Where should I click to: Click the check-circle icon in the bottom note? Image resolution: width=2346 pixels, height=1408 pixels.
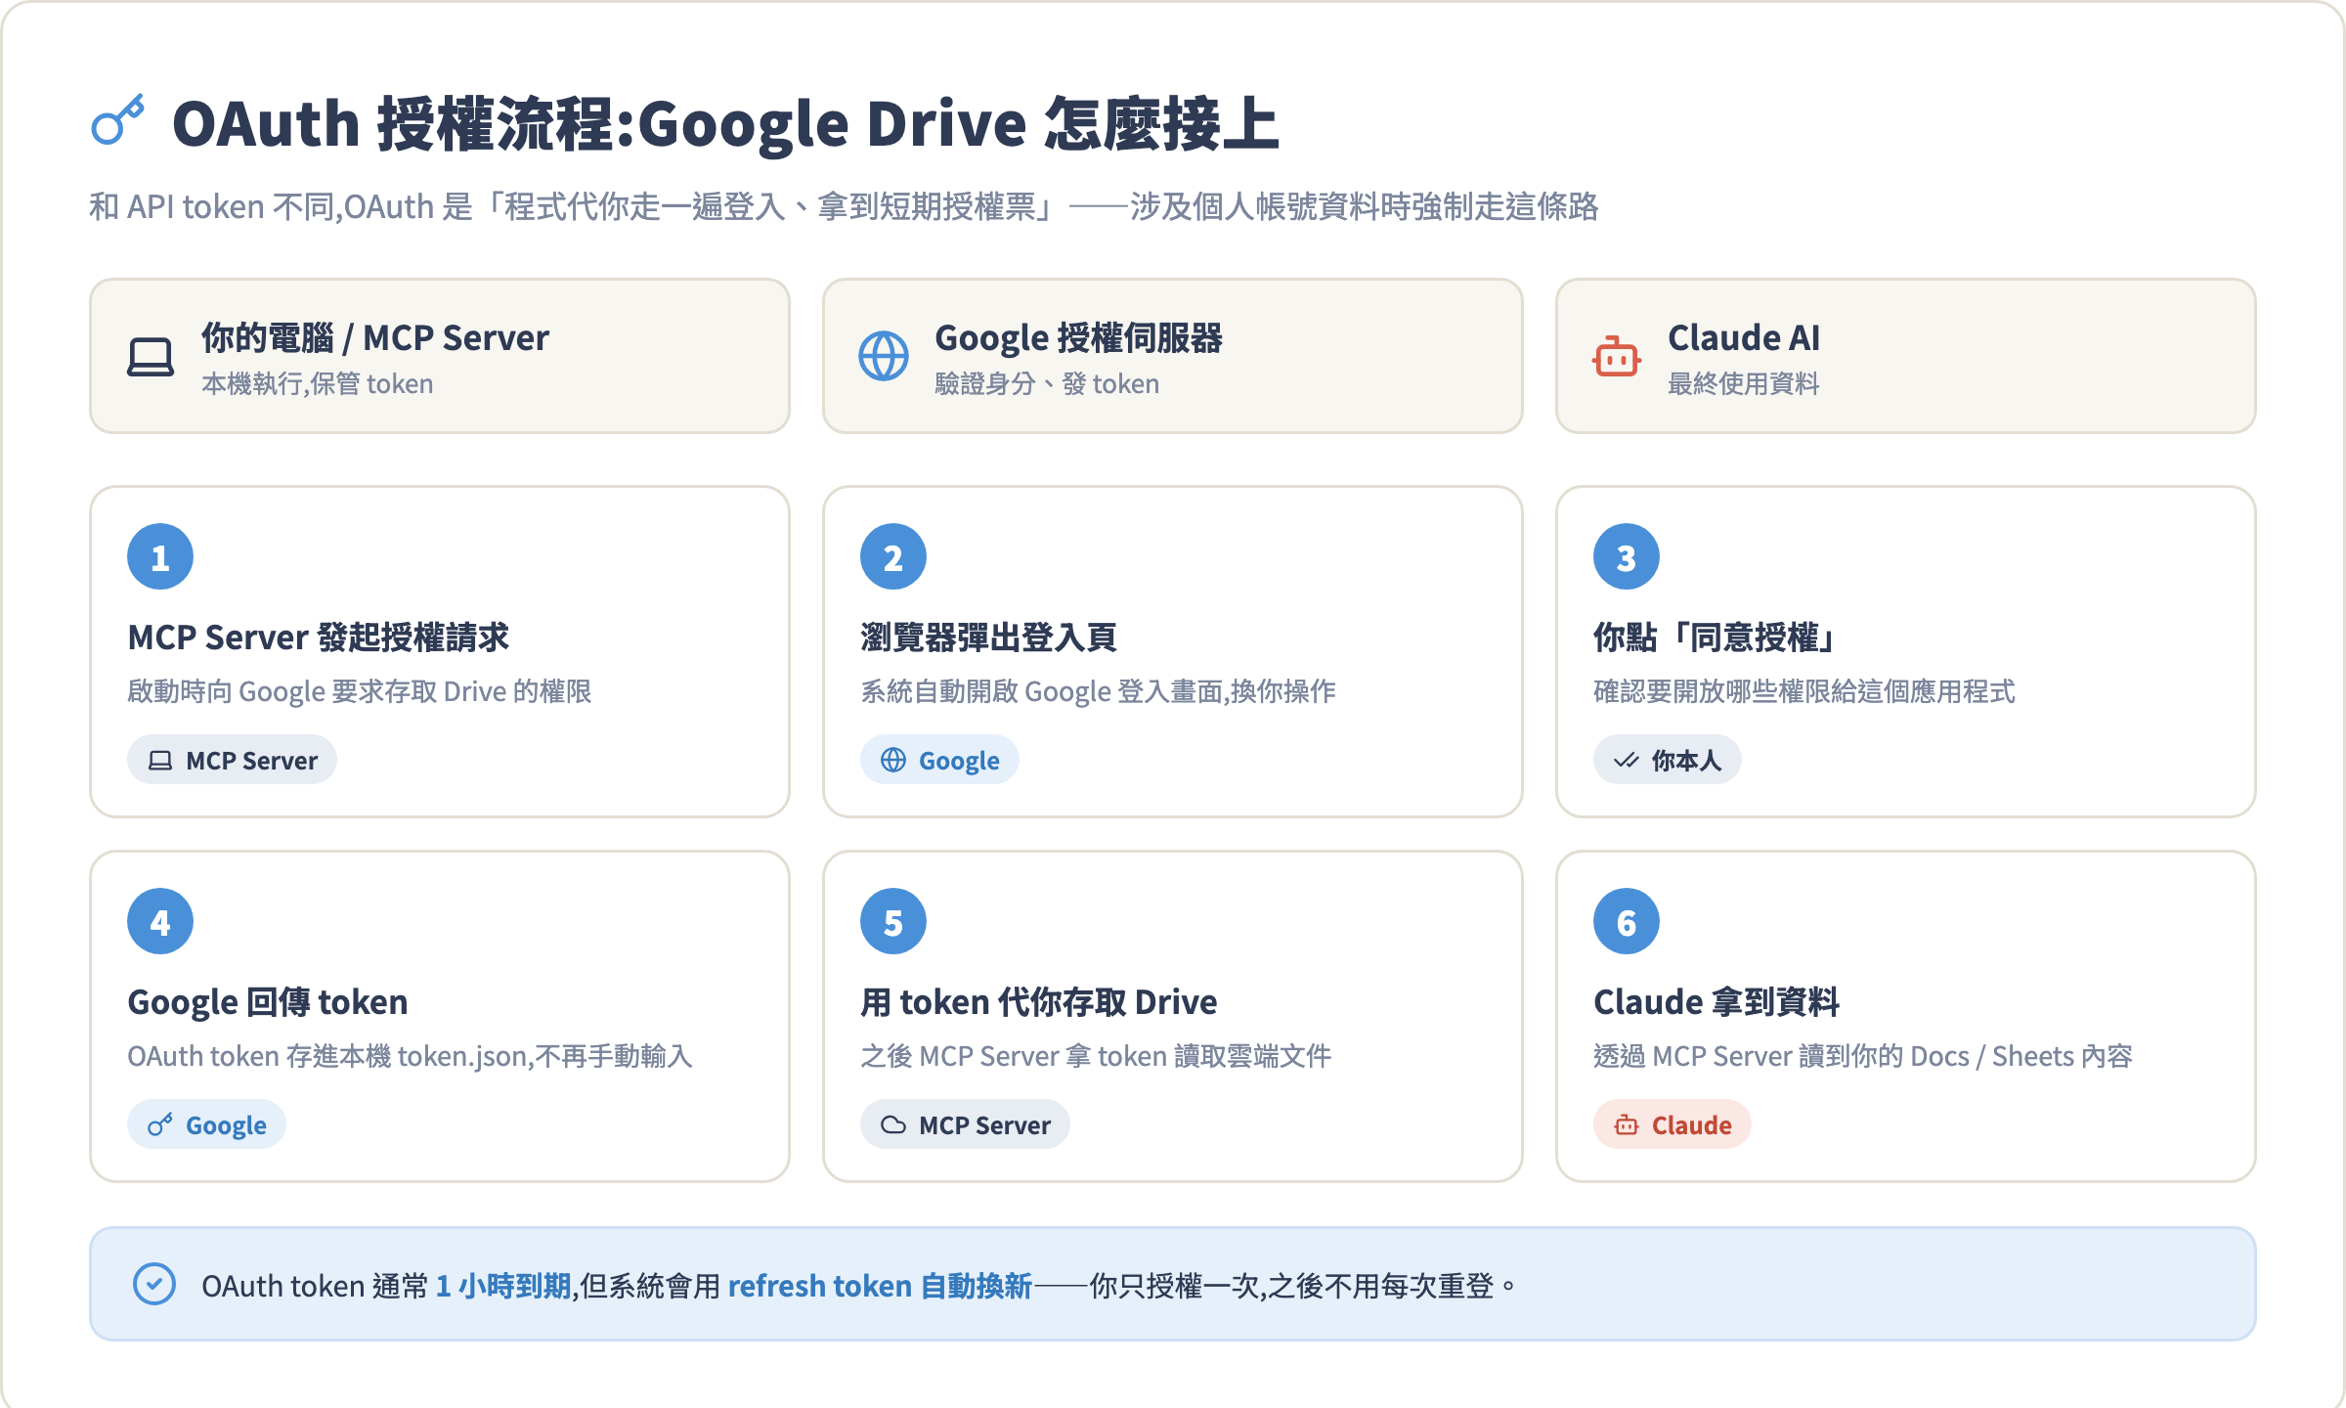pos(154,1284)
